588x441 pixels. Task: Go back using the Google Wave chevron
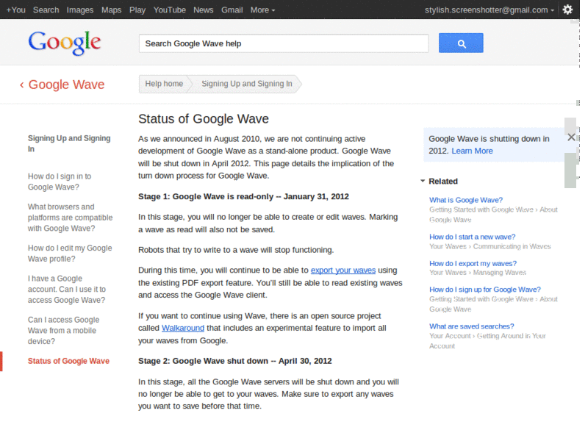(x=22, y=85)
